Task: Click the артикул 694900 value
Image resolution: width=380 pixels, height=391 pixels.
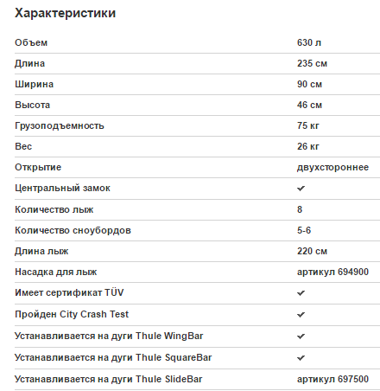Action: click(x=332, y=272)
